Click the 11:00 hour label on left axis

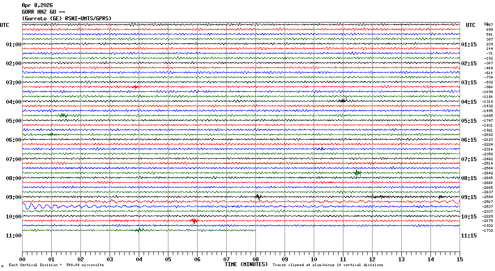coord(14,236)
